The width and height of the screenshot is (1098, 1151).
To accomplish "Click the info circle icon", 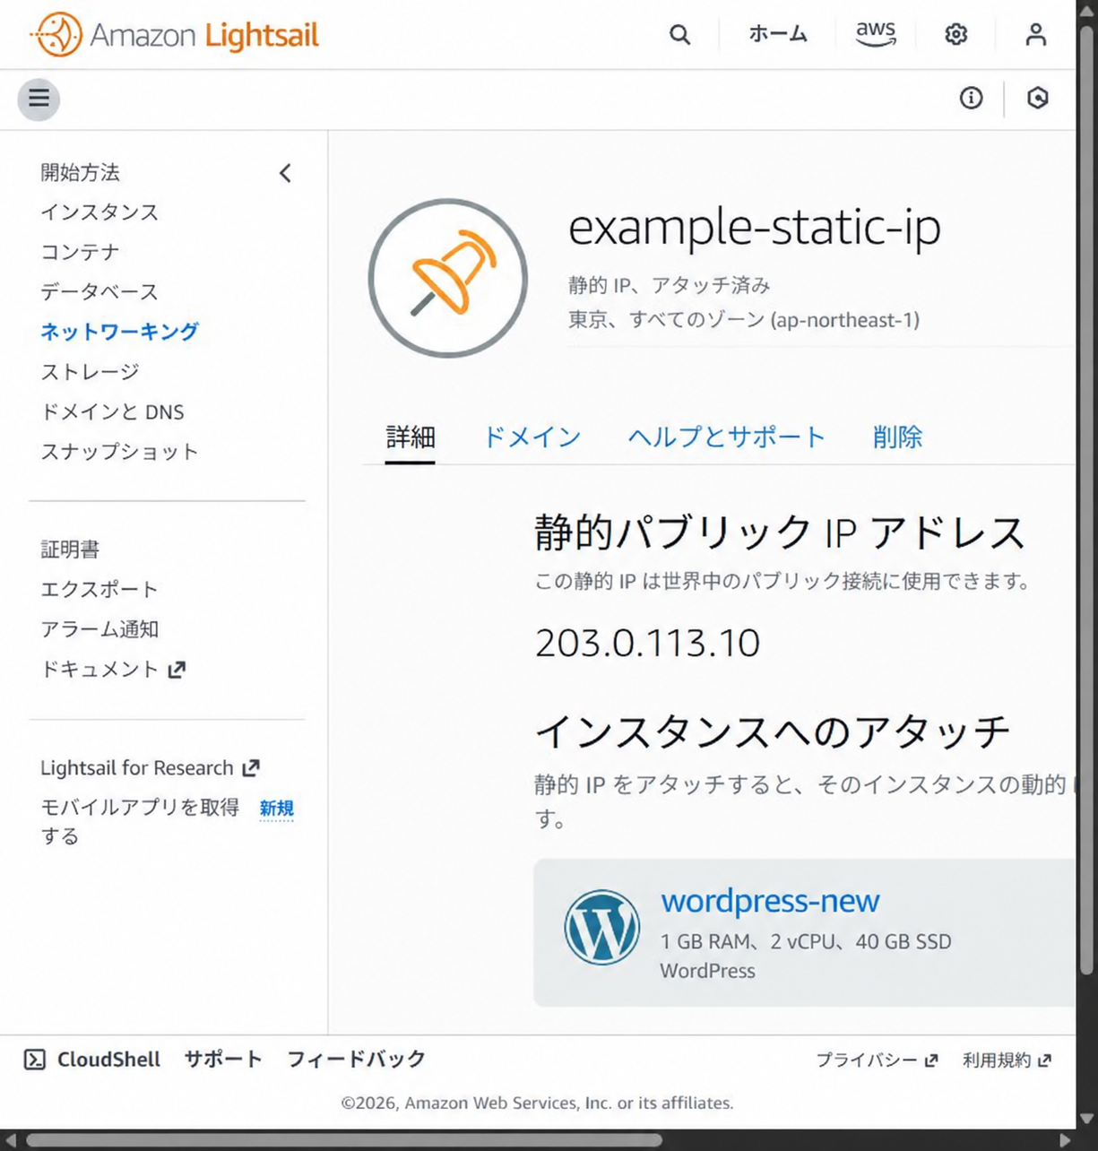I will click(x=971, y=98).
